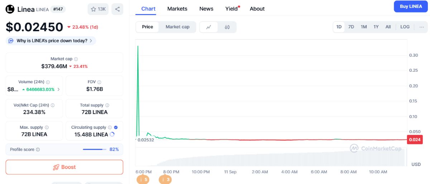Set chart range to All
This screenshot has width=430, height=184.
[x=388, y=27]
